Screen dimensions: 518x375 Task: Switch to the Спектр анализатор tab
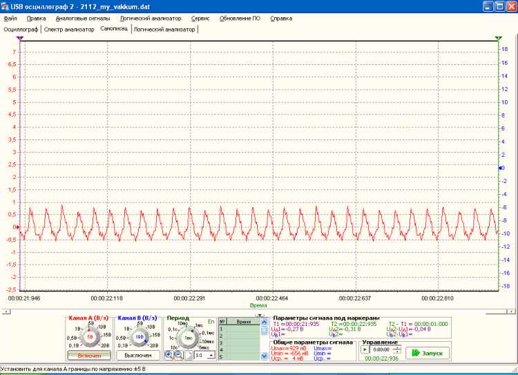[69, 30]
